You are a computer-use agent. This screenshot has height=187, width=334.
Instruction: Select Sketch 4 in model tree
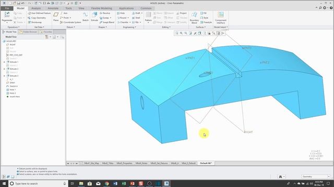pos(12,86)
